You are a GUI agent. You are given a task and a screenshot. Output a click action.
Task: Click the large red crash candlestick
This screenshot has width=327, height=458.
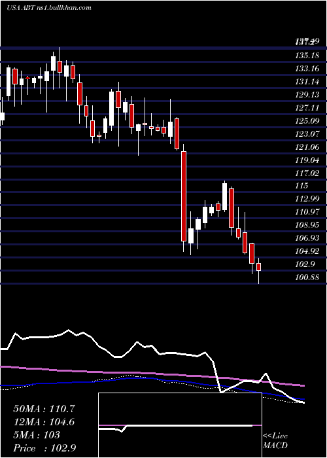[184, 196]
